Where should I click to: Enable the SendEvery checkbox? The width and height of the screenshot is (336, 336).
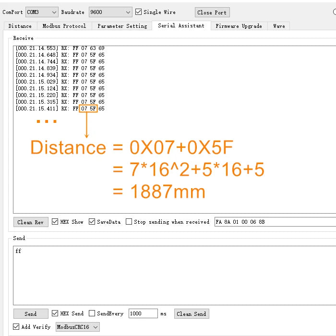pyautogui.click(x=92, y=313)
